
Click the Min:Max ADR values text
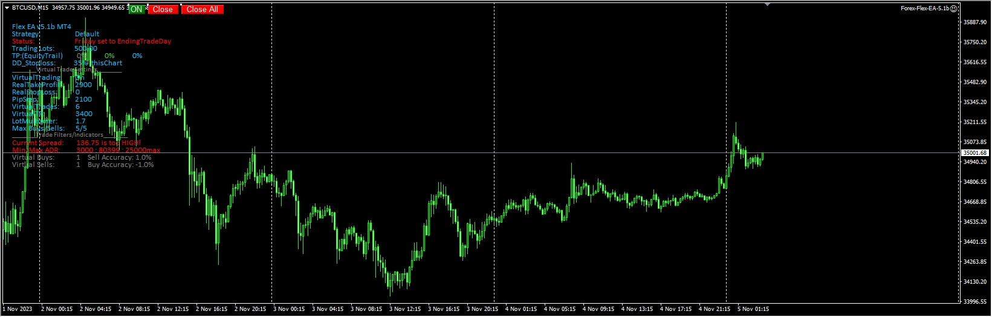tap(118, 150)
